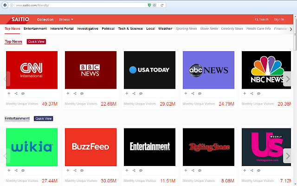The width and height of the screenshot is (297, 186).
Task: Switch to the Investigative tab
Action: point(88,29)
